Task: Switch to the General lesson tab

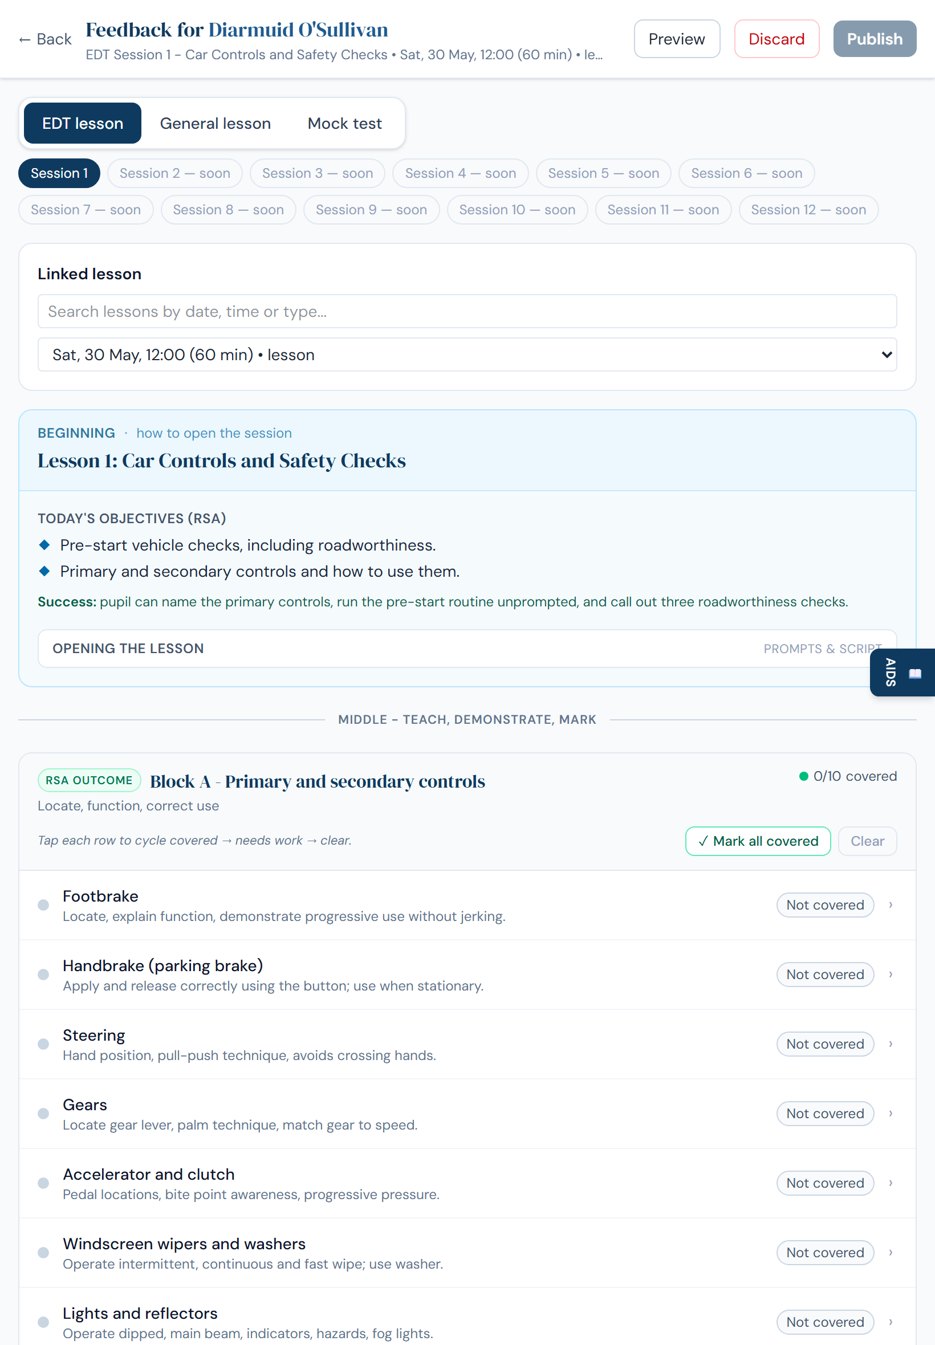Action: [215, 124]
